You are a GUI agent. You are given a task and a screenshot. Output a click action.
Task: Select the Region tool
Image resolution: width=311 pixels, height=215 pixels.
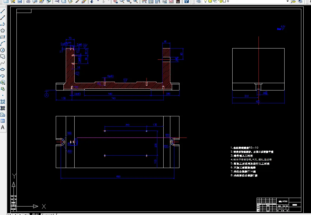[3, 115]
